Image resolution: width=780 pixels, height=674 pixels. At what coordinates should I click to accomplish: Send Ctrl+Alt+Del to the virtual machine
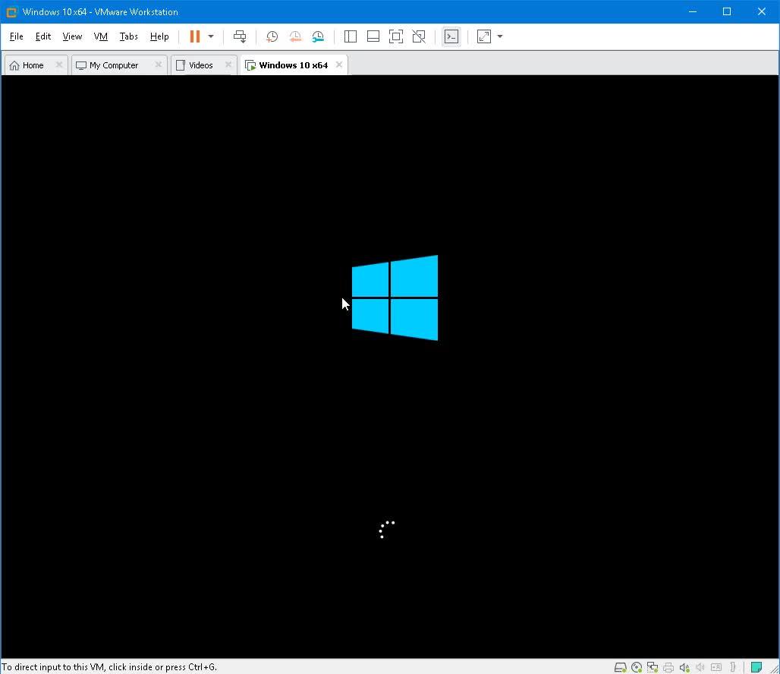click(x=240, y=36)
